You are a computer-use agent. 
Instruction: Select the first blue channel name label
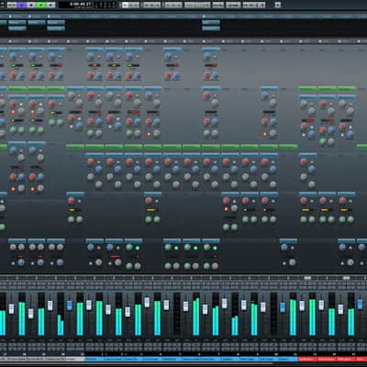pyautogui.click(x=95, y=359)
